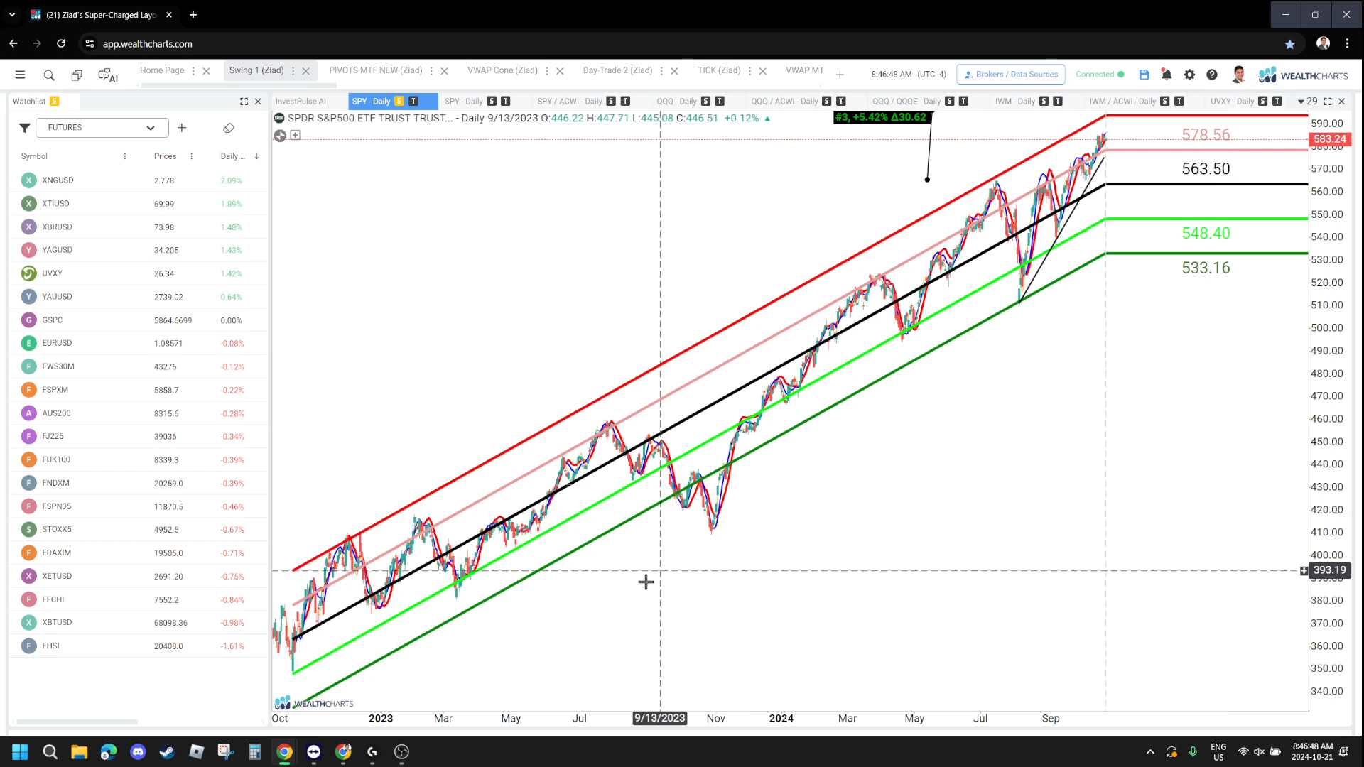Toggle S badge on SPY / ACWI - Daily tab
Screen dimensions: 1364x767
coord(611,101)
